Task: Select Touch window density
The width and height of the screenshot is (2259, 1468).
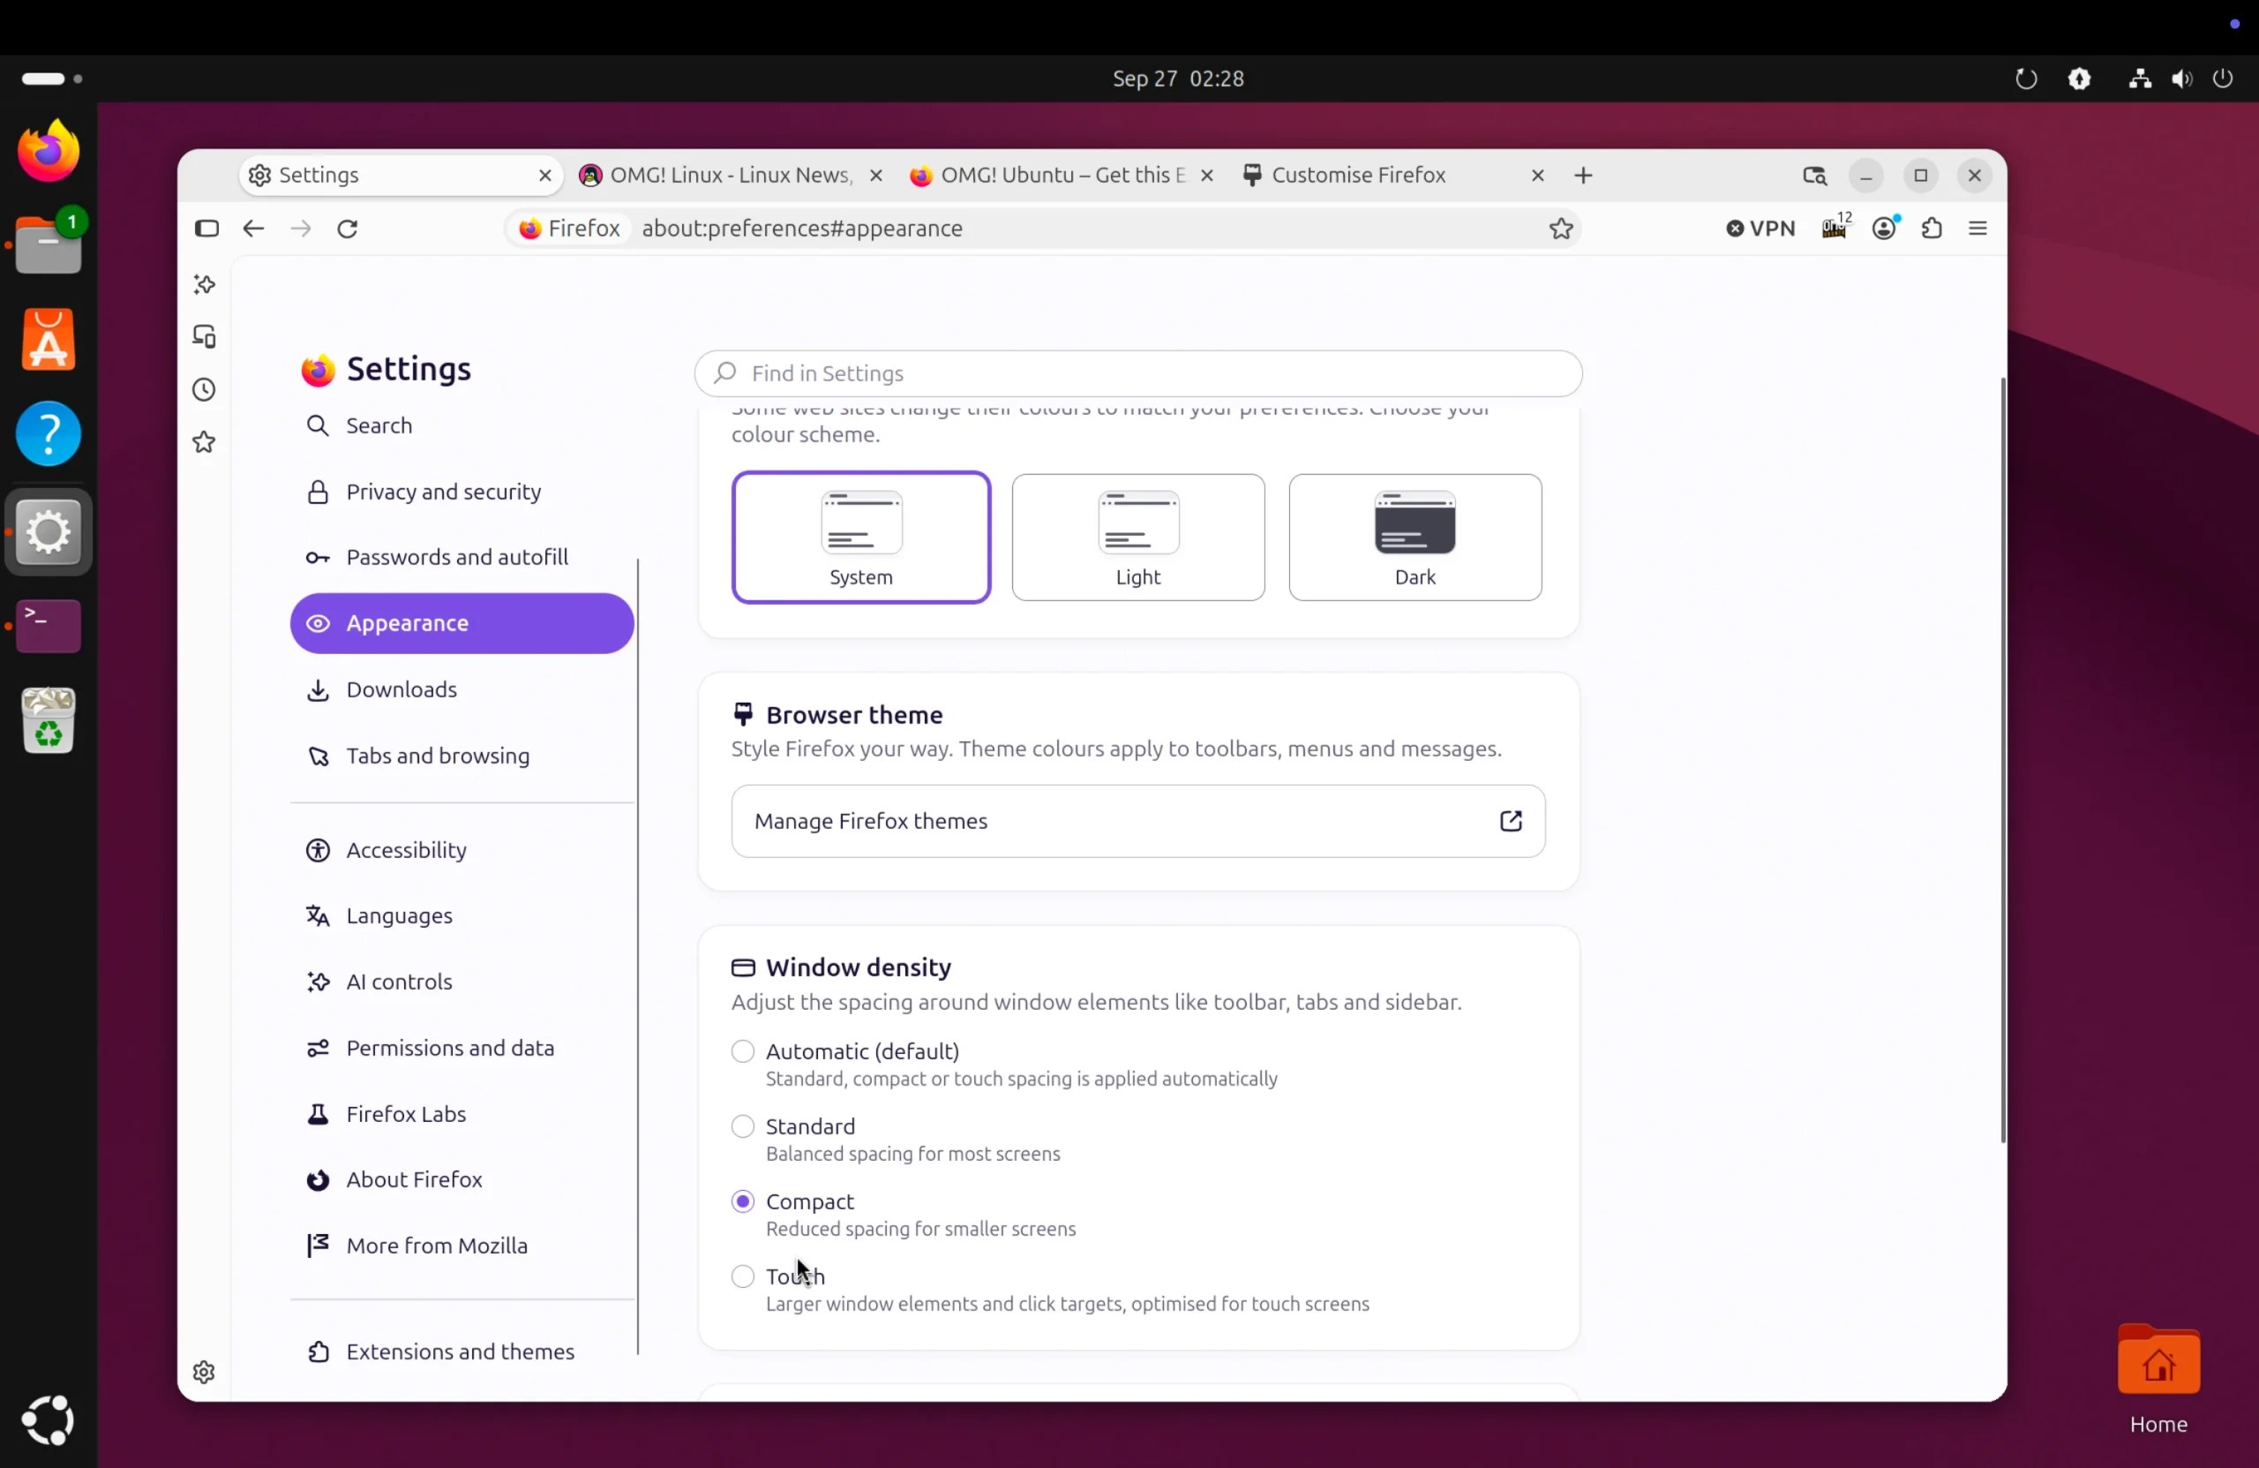Action: click(743, 1276)
